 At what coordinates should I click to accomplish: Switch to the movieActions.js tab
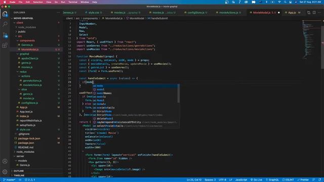tap(228, 13)
